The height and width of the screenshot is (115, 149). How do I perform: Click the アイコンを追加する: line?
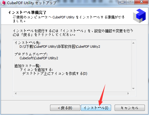[x=36, y=70]
